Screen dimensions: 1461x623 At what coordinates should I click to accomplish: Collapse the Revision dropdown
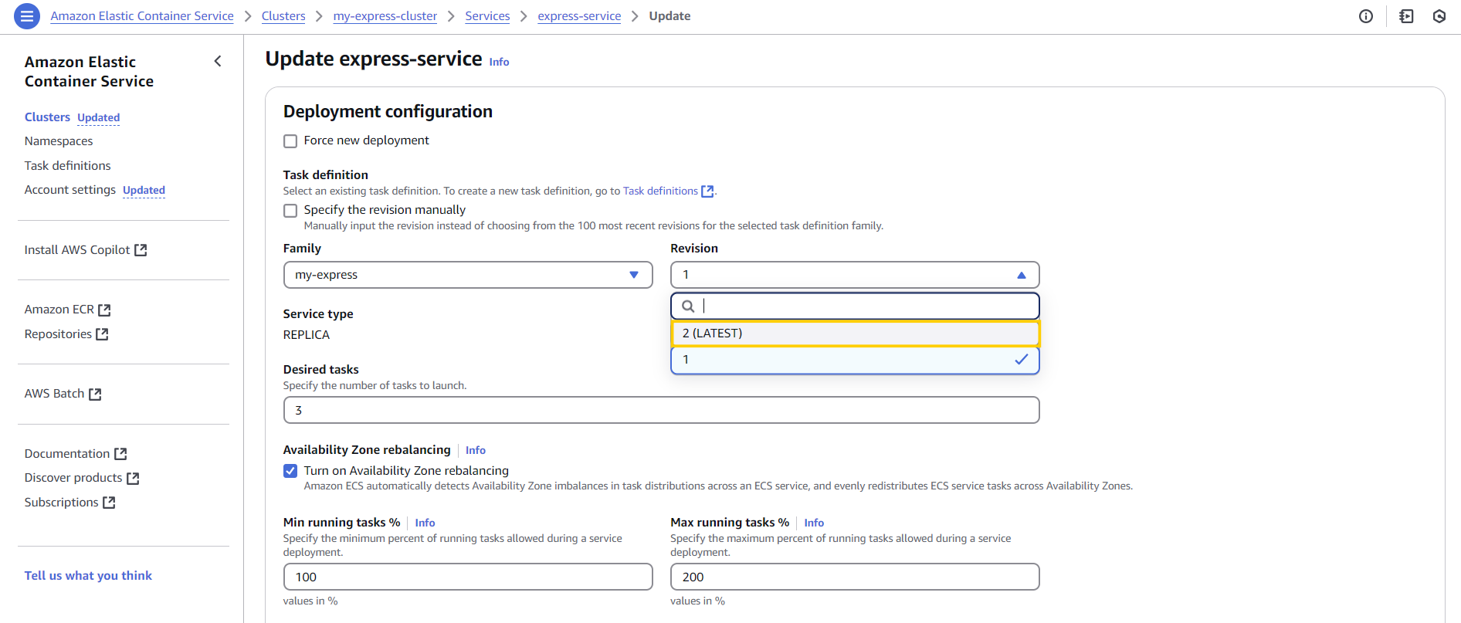(x=855, y=275)
